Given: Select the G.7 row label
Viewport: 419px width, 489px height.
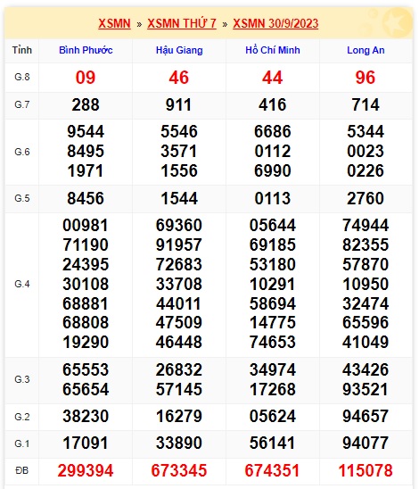Looking at the screenshot, I should click(x=21, y=104).
